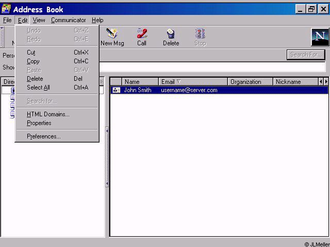Sort by the Email column header
The image size is (330, 247).
point(193,82)
